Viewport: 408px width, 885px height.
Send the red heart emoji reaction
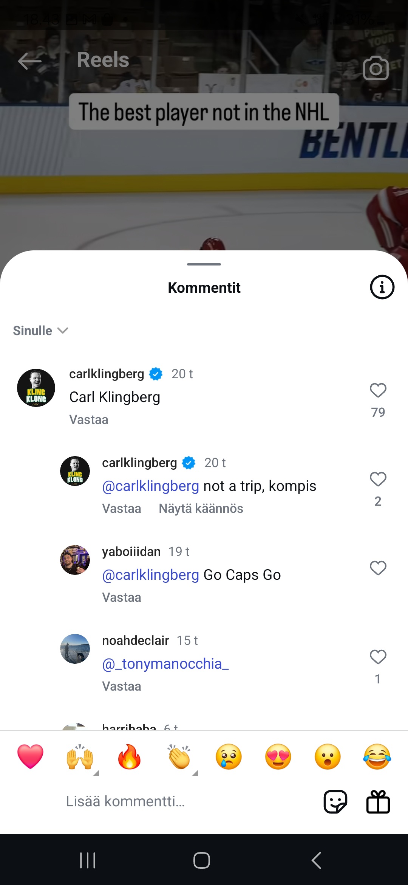tap(30, 757)
